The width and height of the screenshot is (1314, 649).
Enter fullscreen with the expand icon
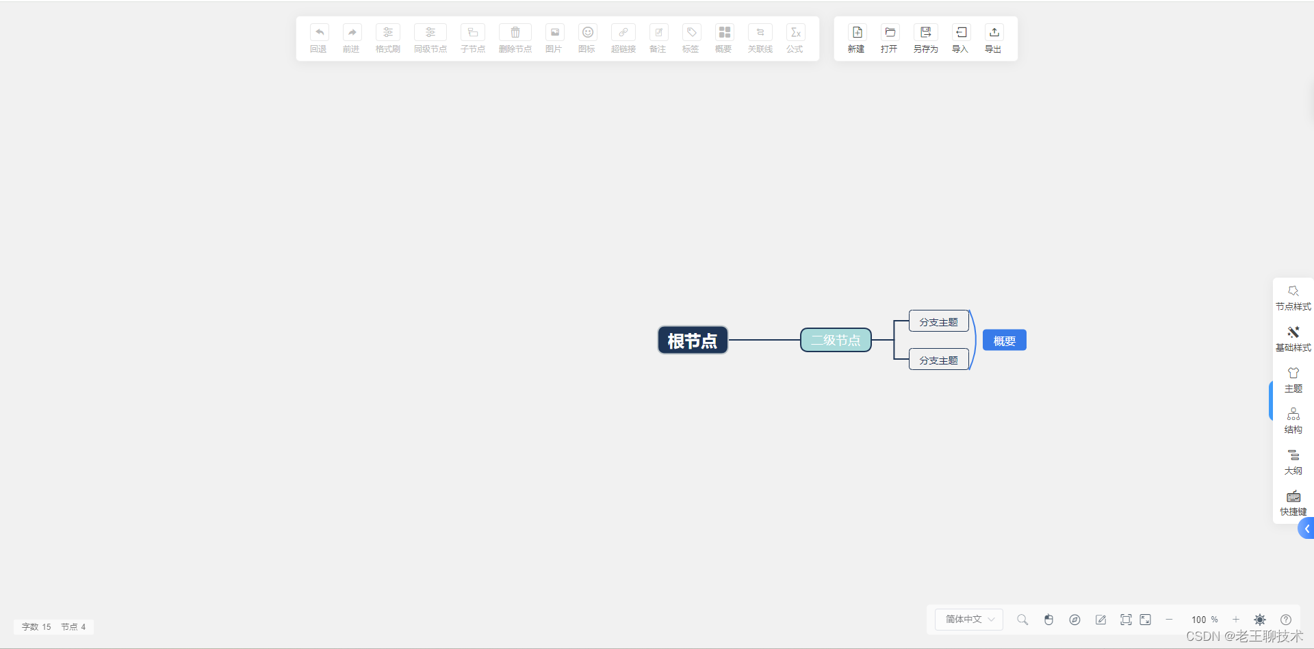click(x=1146, y=620)
